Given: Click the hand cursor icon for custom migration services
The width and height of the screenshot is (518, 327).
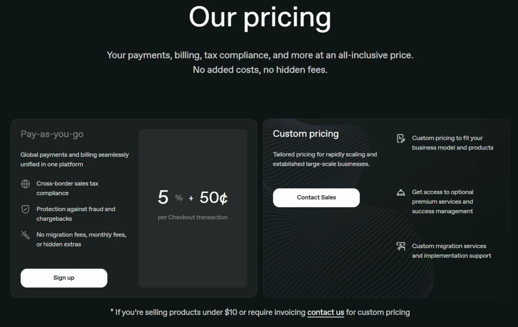Looking at the screenshot, I should 400,247.
